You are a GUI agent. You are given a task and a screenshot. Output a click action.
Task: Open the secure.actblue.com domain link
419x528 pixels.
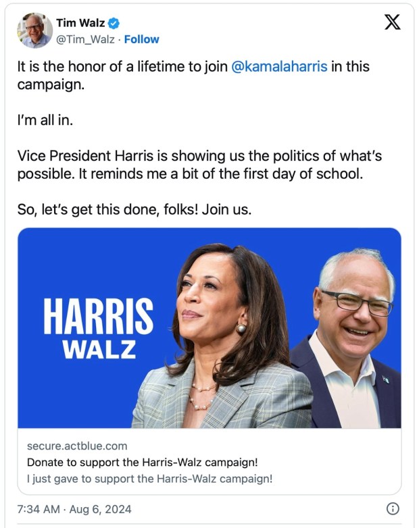point(77,446)
